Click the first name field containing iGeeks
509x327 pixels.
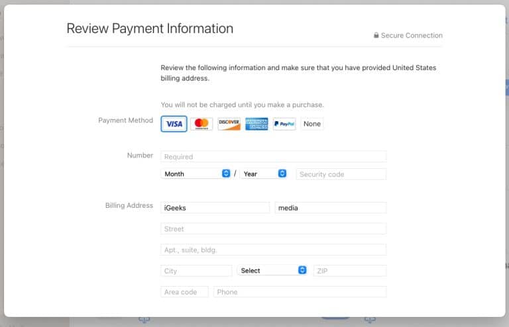(215, 208)
